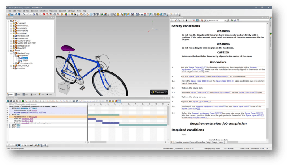Click the red X delete icon
287x165 pixels.
pos(44,14)
